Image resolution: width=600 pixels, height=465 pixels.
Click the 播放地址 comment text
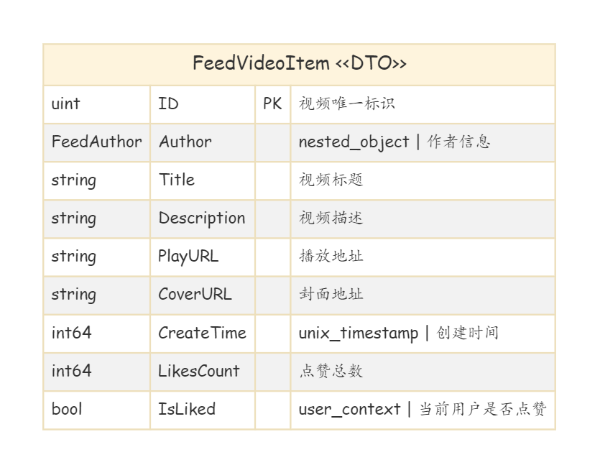(331, 256)
